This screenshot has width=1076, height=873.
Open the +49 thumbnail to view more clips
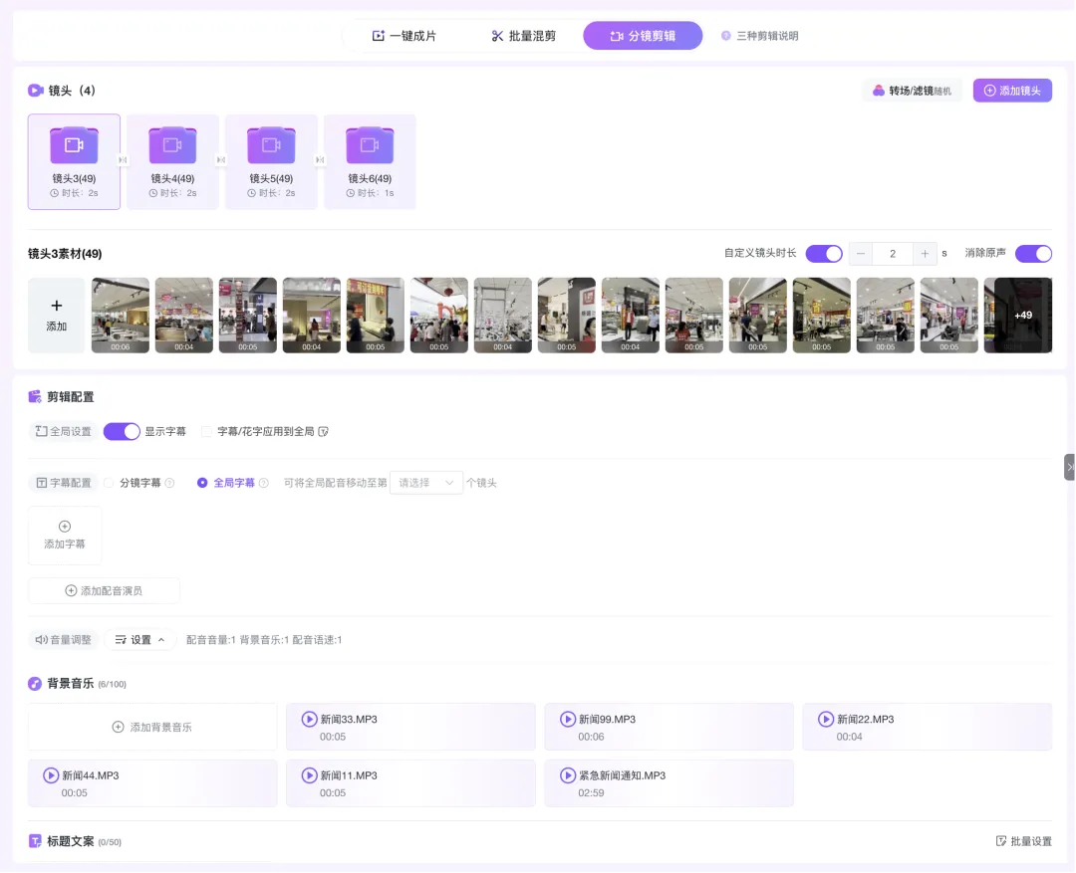[x=1019, y=315]
